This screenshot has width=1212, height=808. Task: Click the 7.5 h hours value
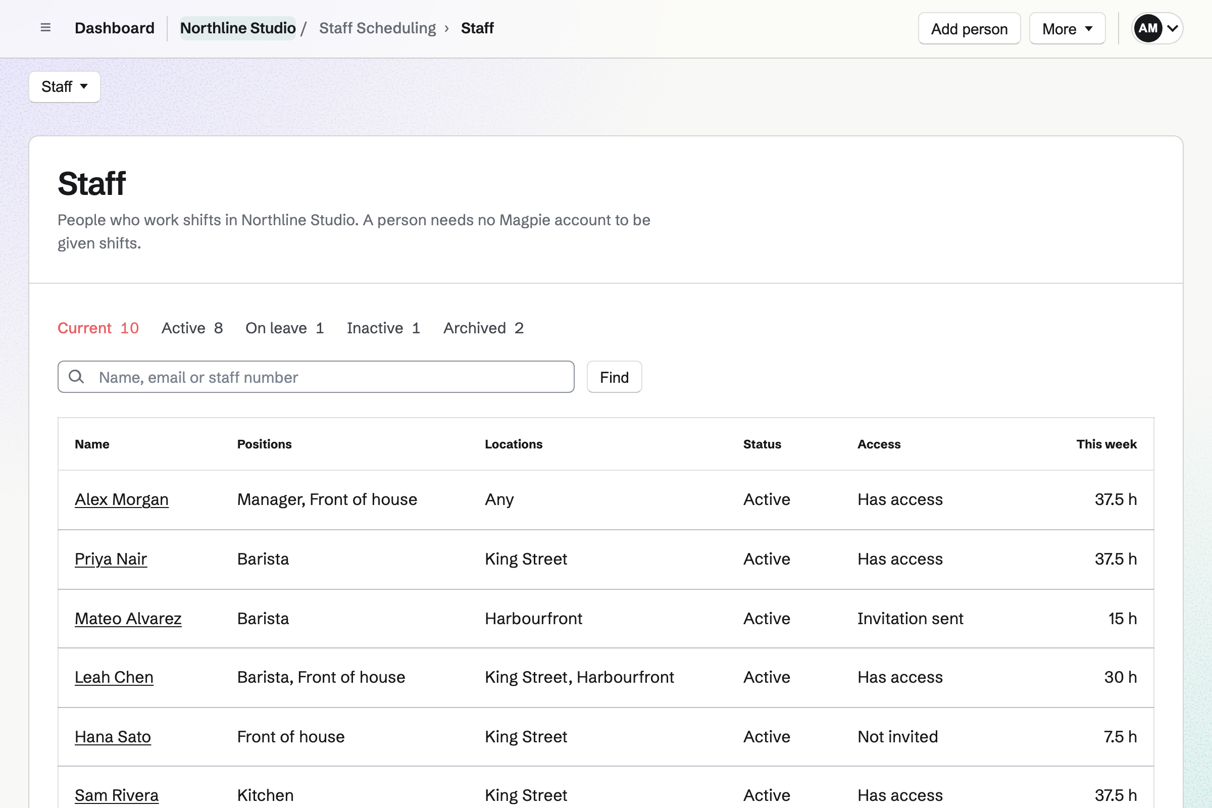coord(1120,737)
